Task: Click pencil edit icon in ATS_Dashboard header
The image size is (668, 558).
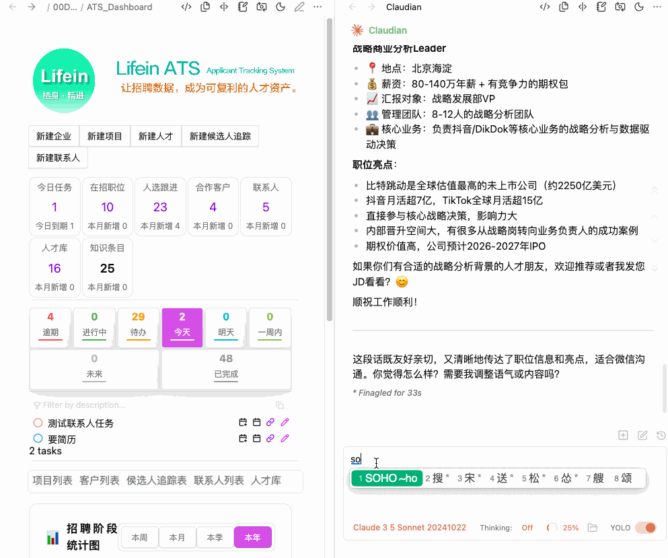Action: click(299, 7)
